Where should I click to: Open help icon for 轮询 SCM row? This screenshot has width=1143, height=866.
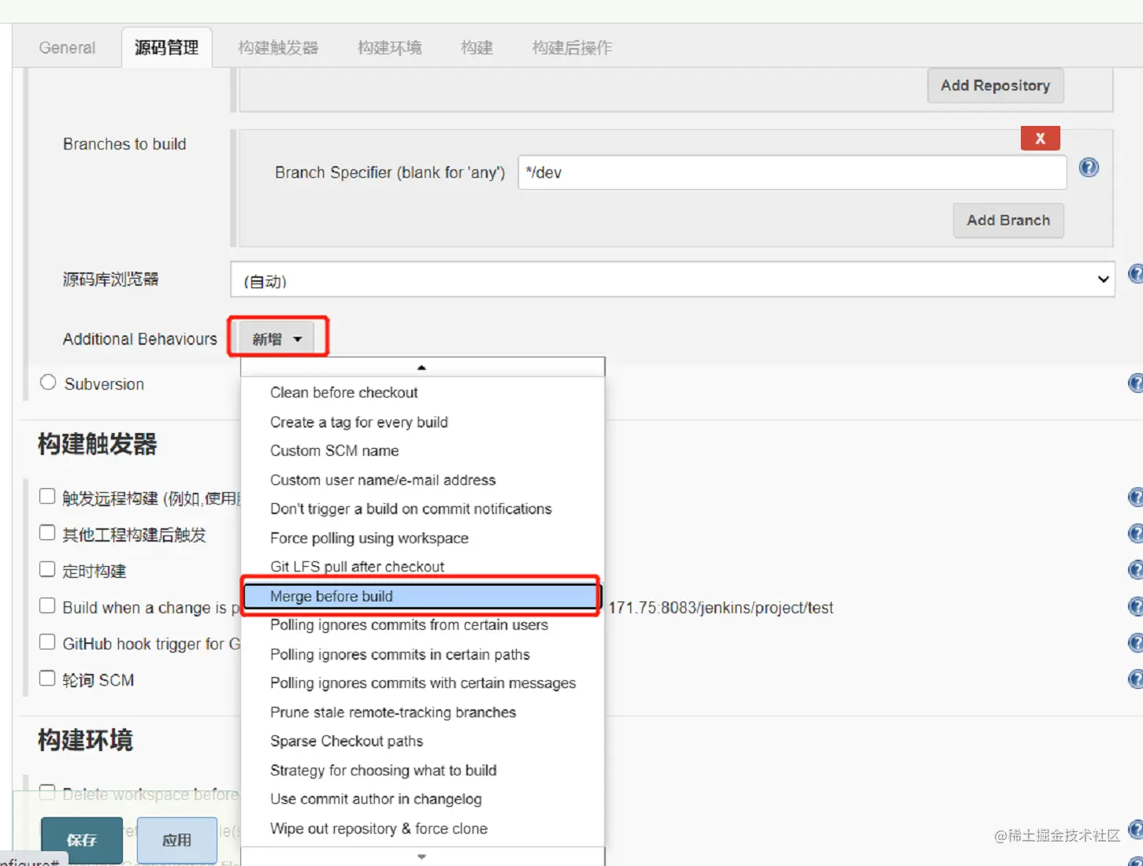(1136, 679)
